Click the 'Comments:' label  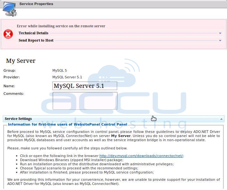tap(14, 94)
